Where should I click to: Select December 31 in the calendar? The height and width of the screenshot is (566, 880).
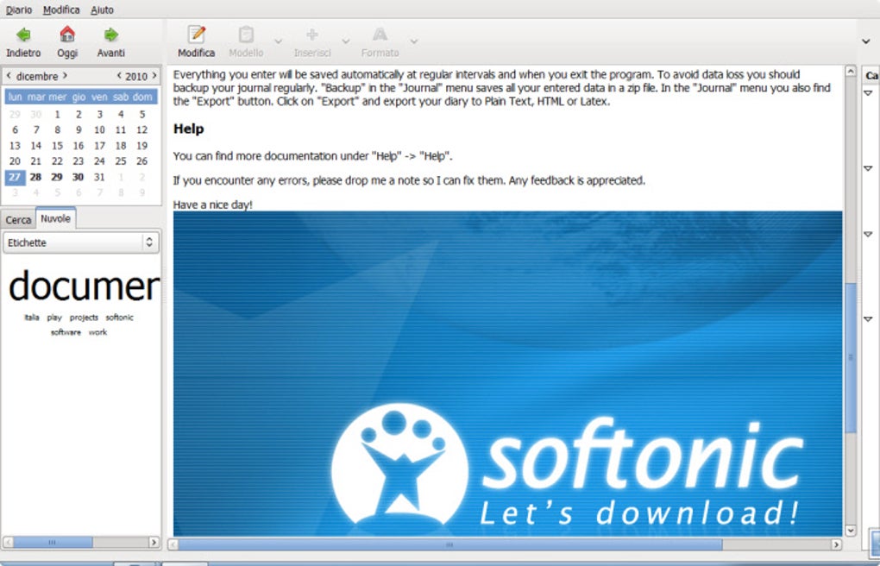pyautogui.click(x=99, y=176)
